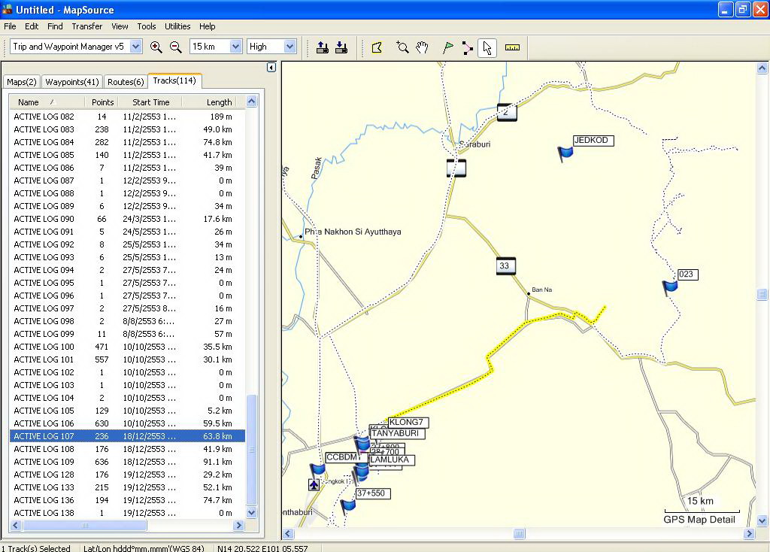Select ACTIVE LOG 100 in track list
The image size is (770, 552).
pos(44,347)
